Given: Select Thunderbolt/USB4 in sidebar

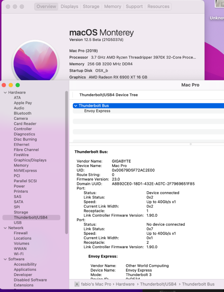Looking at the screenshot, I should [31, 218].
